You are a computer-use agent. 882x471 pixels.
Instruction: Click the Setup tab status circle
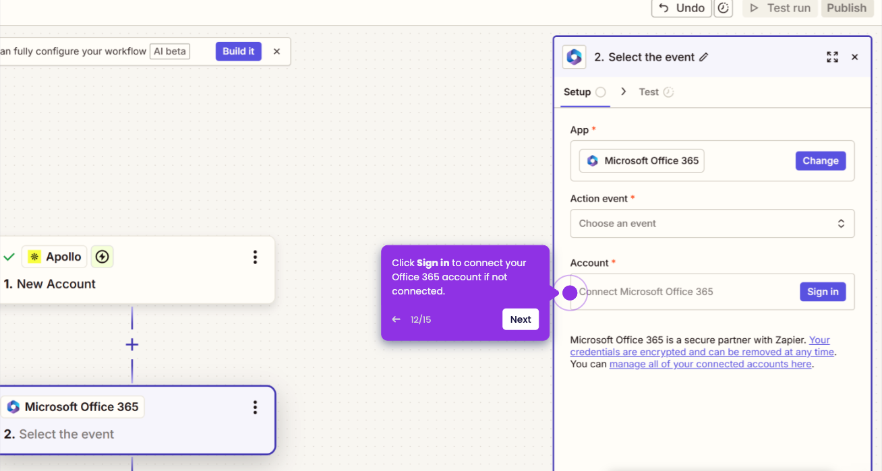coord(601,92)
